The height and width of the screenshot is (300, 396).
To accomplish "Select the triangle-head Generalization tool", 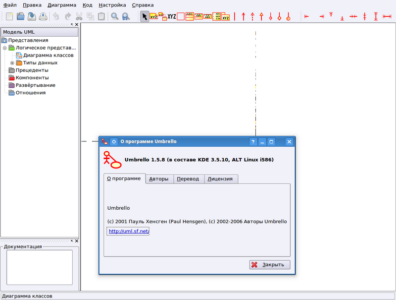I will [x=261, y=16].
